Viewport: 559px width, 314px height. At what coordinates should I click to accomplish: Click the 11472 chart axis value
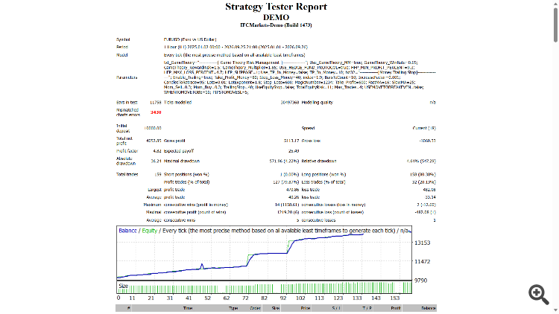pos(422,262)
